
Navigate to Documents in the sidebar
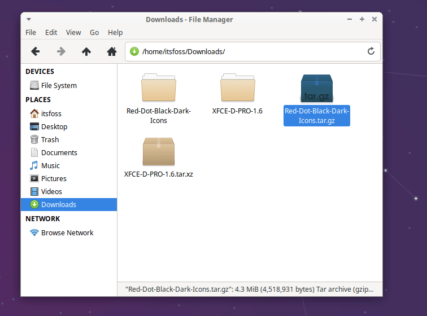point(59,152)
